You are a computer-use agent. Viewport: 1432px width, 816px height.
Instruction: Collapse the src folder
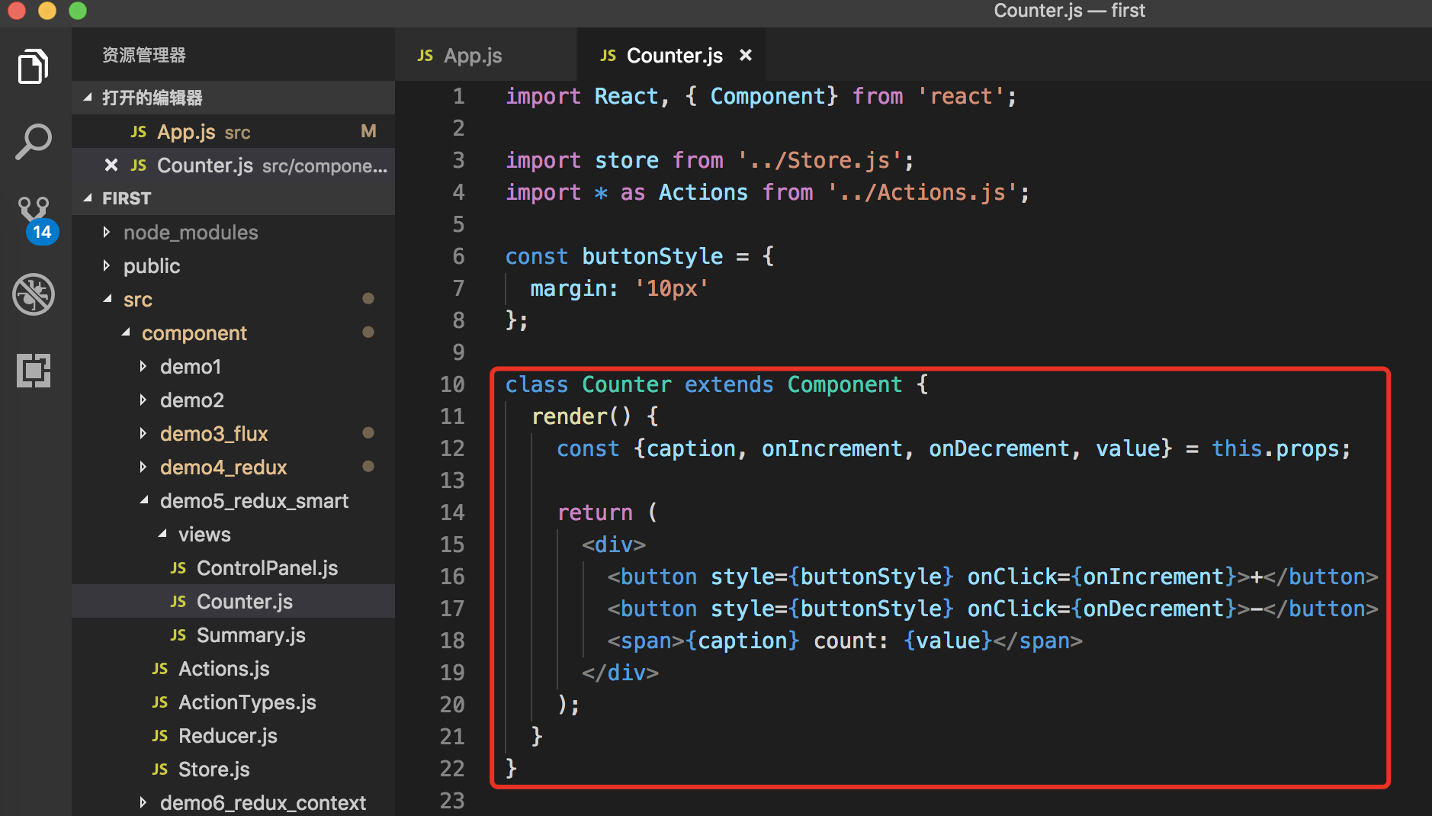pyautogui.click(x=107, y=299)
